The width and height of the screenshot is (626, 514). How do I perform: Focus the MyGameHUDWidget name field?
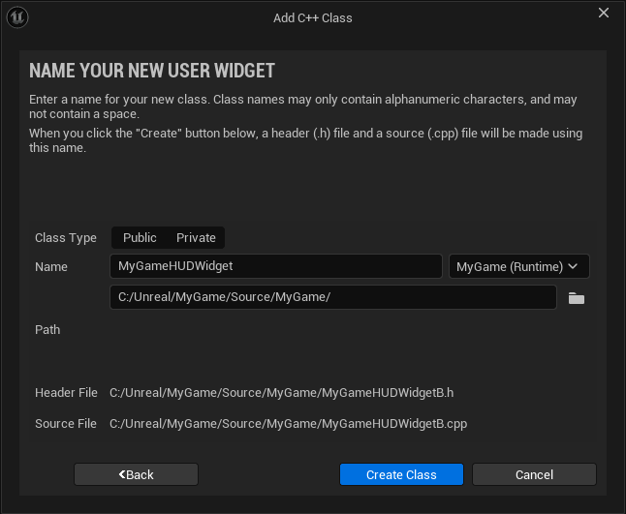point(276,266)
